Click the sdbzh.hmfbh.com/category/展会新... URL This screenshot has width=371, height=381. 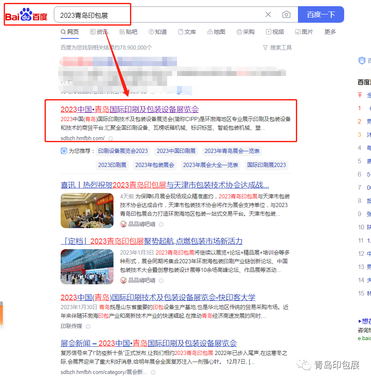104,372
